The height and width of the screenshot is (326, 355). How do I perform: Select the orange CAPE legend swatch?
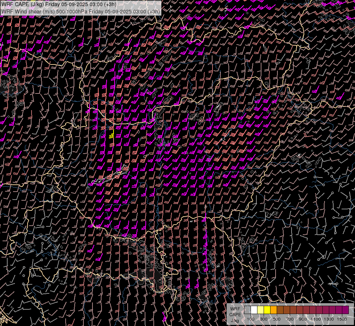click(273, 310)
